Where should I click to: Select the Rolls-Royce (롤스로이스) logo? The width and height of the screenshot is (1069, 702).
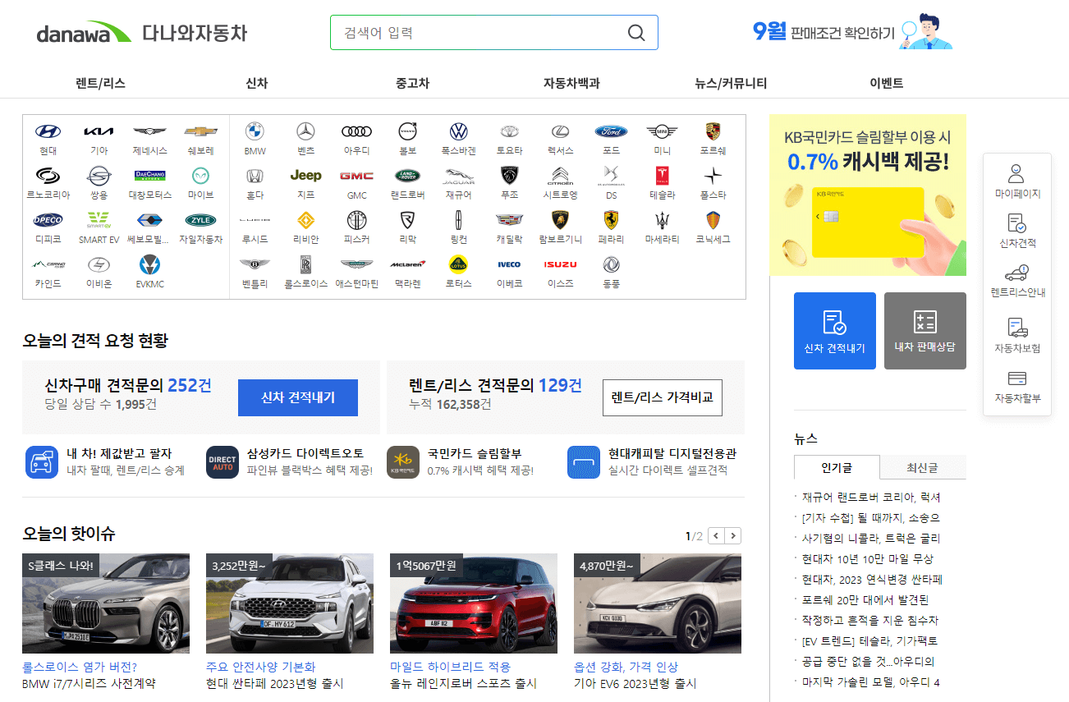tap(305, 264)
